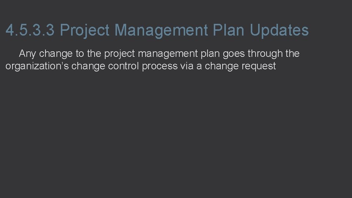Select the word via in second line
The image size is (352, 198).
tap(187, 66)
